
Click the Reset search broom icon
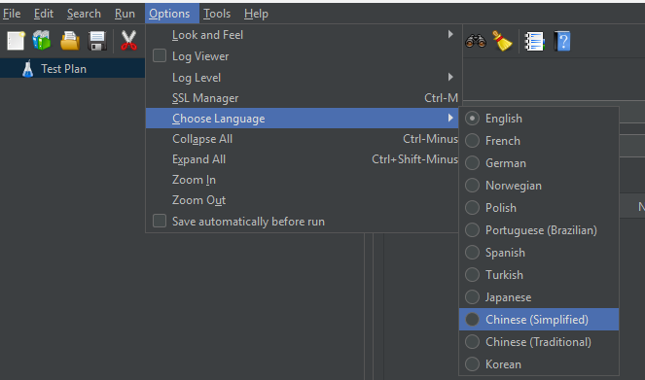(502, 41)
